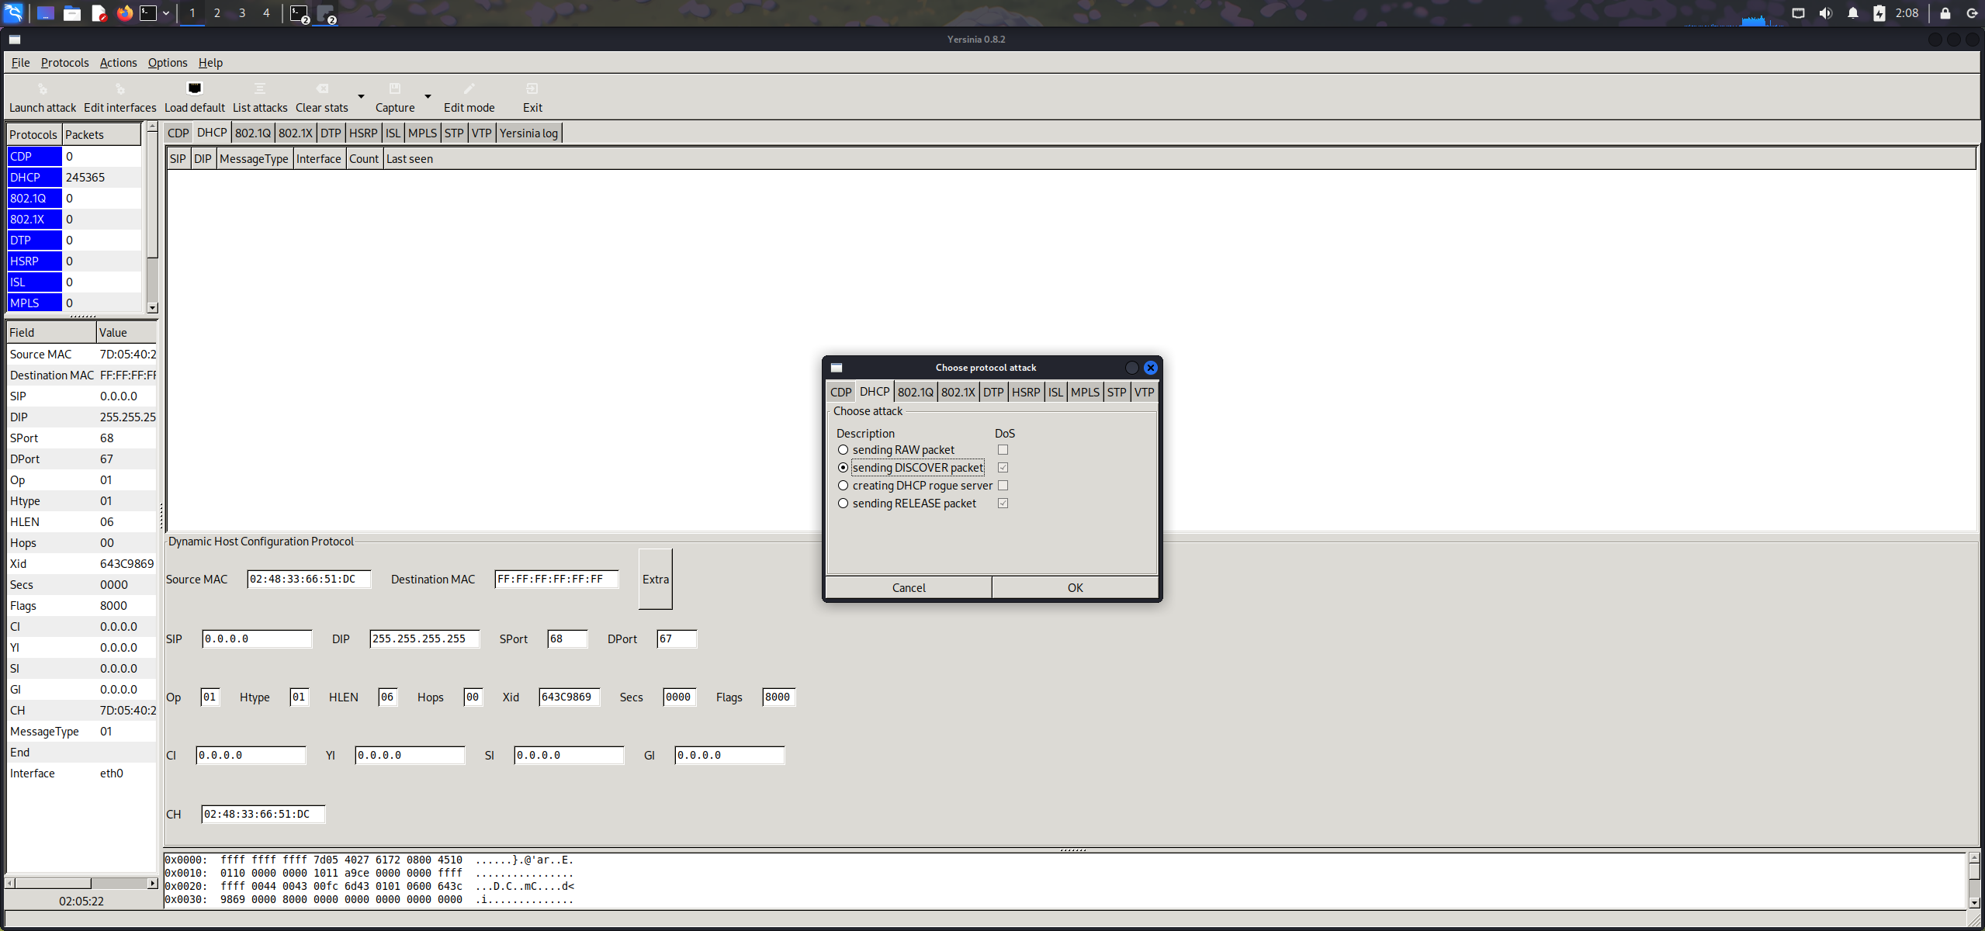The image size is (1985, 931).
Task: Switch to the Yersinia log tab
Action: (528, 133)
